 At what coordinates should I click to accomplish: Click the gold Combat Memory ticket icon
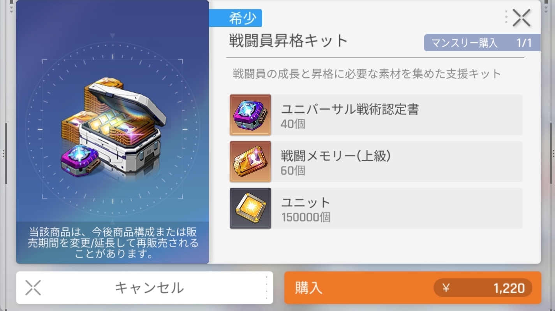(x=250, y=162)
